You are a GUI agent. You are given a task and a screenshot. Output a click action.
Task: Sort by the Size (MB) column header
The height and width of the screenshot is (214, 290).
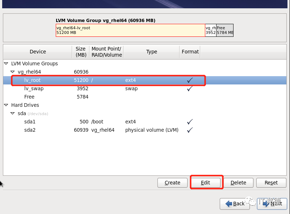(x=81, y=52)
